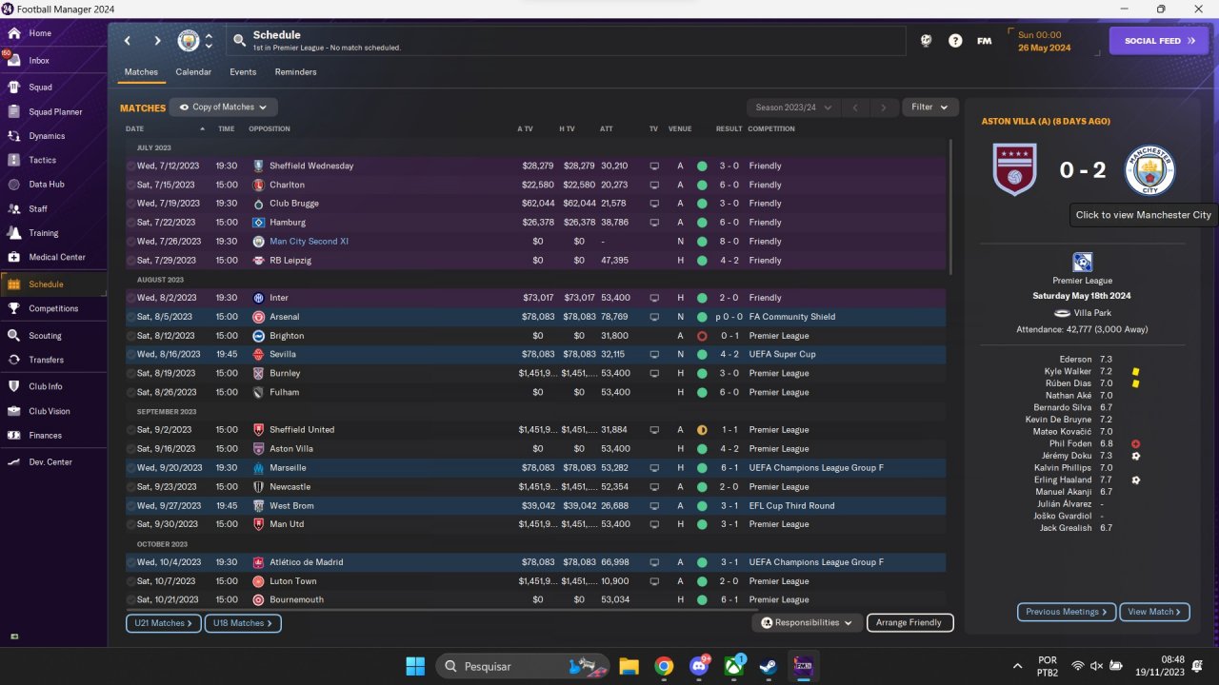Open the Finances icon in the sidebar
This screenshot has height=685, width=1219.
coord(13,435)
